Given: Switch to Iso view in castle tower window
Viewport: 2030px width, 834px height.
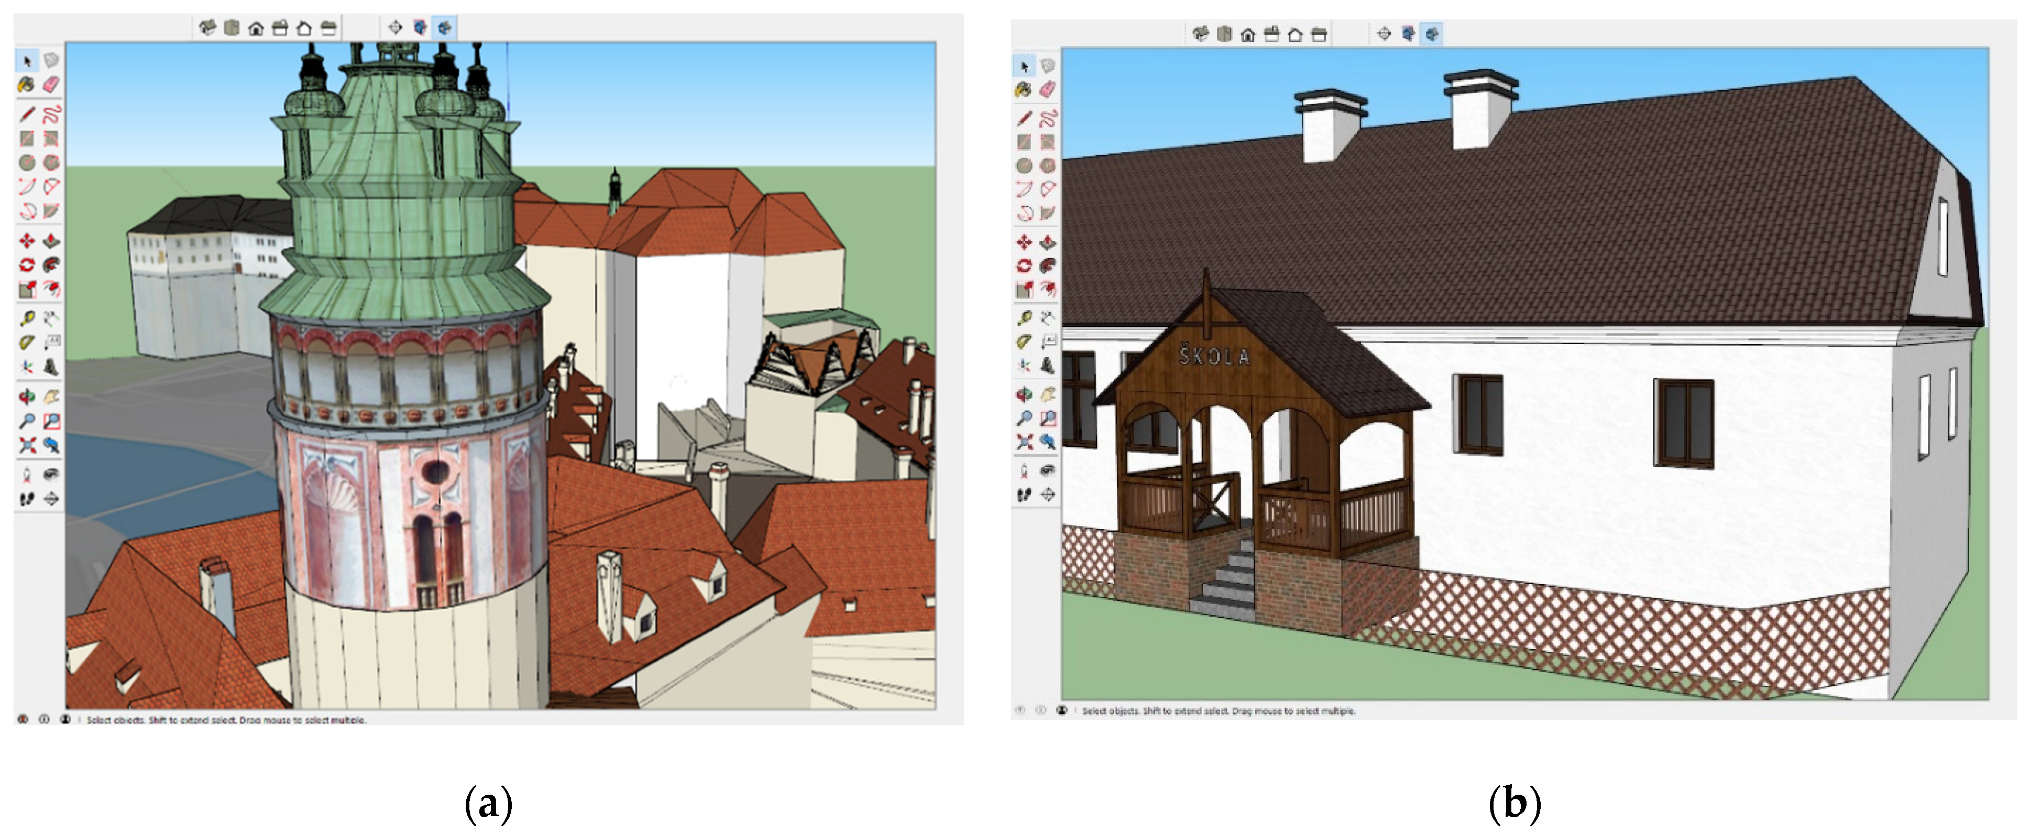Looking at the screenshot, I should pyautogui.click(x=207, y=28).
